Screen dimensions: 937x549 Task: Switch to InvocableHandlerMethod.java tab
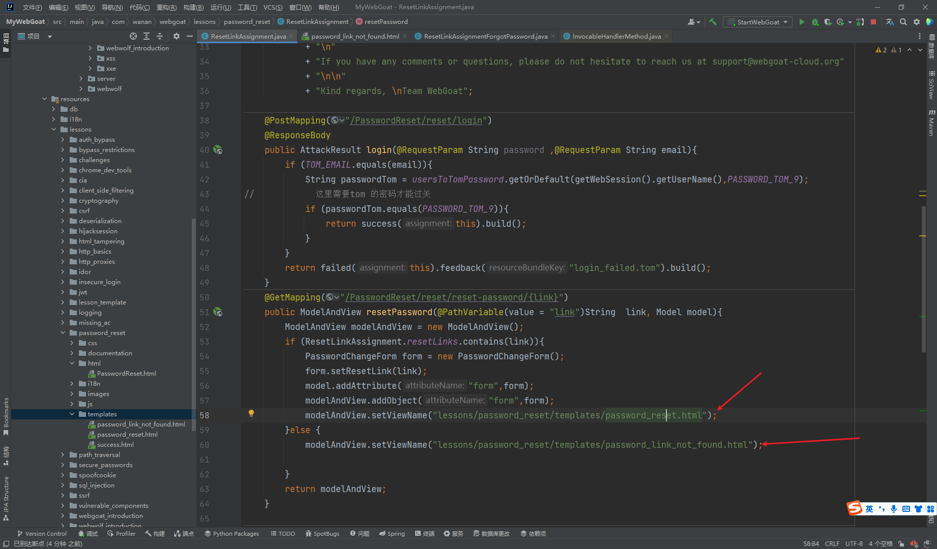coord(617,36)
